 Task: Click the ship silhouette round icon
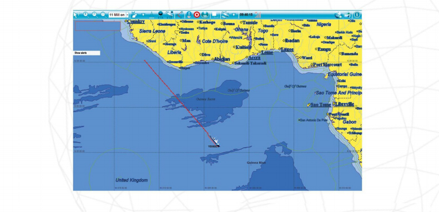205,15
